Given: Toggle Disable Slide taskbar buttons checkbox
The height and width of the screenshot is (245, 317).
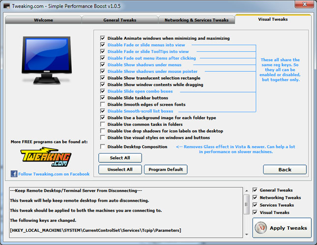Looking at the screenshot, I should tap(102, 98).
